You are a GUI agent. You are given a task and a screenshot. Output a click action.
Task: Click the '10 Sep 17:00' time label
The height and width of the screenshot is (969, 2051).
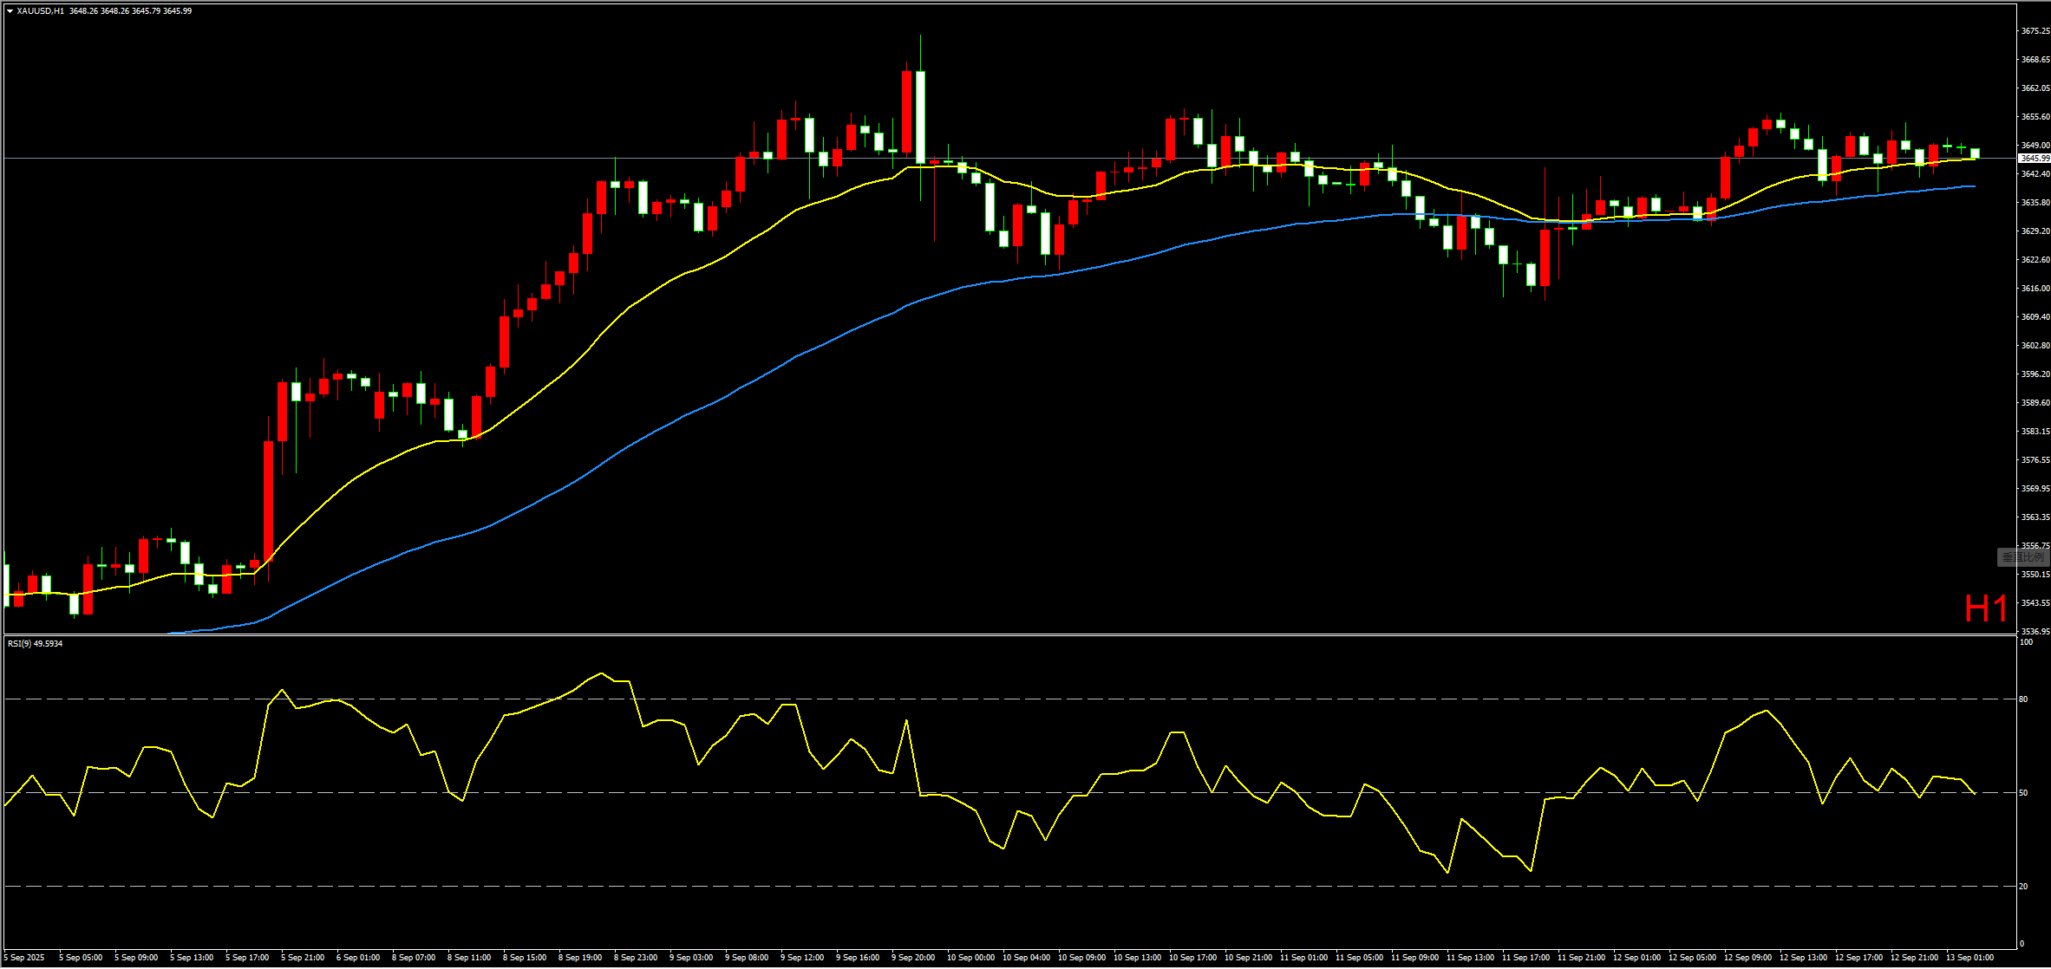[1192, 958]
